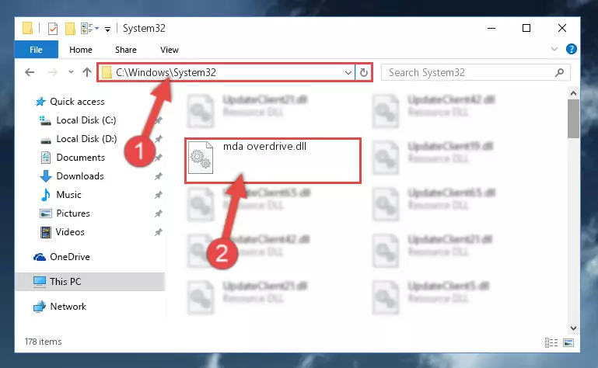598x368 pixels.
Task: Open OneDrive in the navigation pane
Action: tap(70, 257)
